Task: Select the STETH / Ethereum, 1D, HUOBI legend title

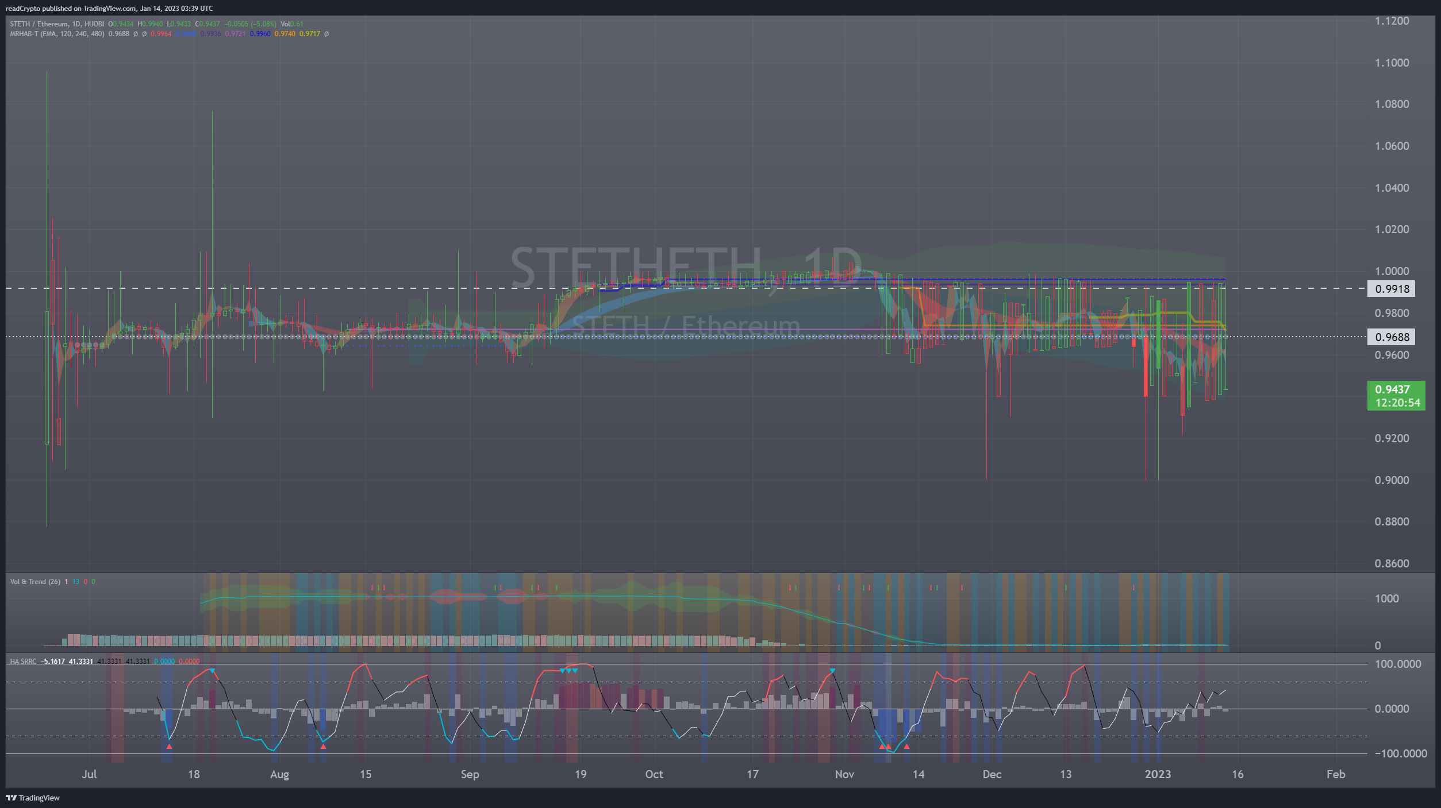Action: [x=57, y=24]
